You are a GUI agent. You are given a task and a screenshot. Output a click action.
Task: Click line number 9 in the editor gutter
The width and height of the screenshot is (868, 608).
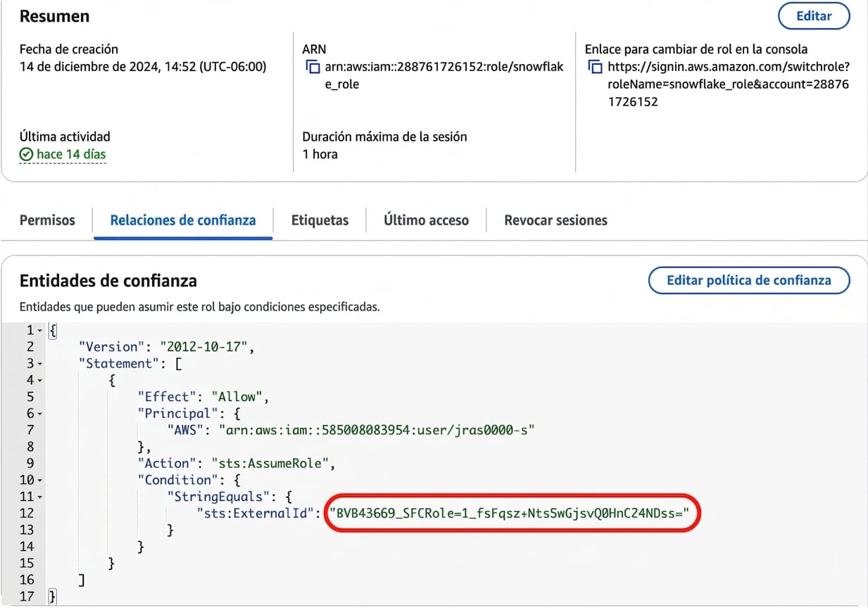[30, 463]
